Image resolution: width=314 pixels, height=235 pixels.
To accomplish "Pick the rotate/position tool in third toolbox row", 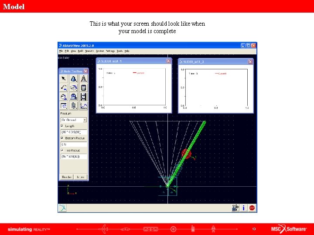I will click(x=64, y=97).
